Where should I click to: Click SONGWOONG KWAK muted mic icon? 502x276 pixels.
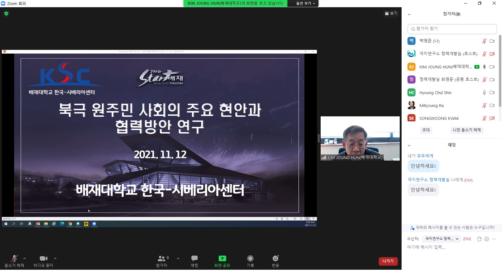coord(484,118)
